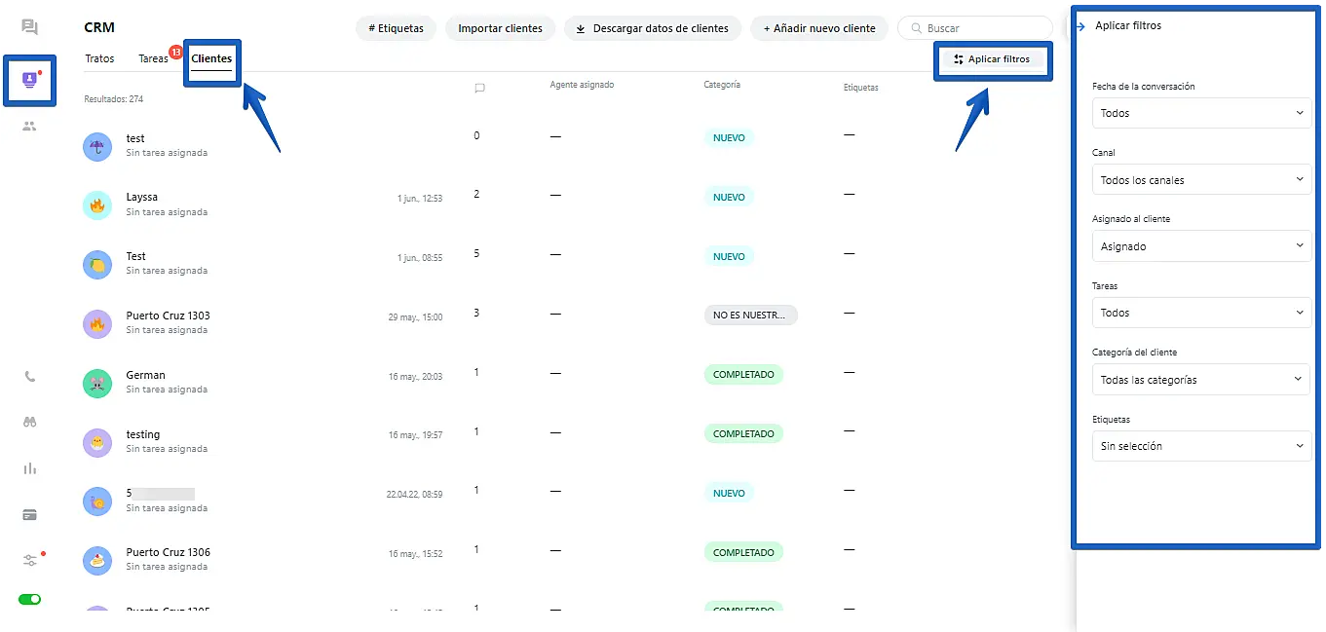1326x632 pixels.
Task: Select the Clientes tab
Action: 211,58
